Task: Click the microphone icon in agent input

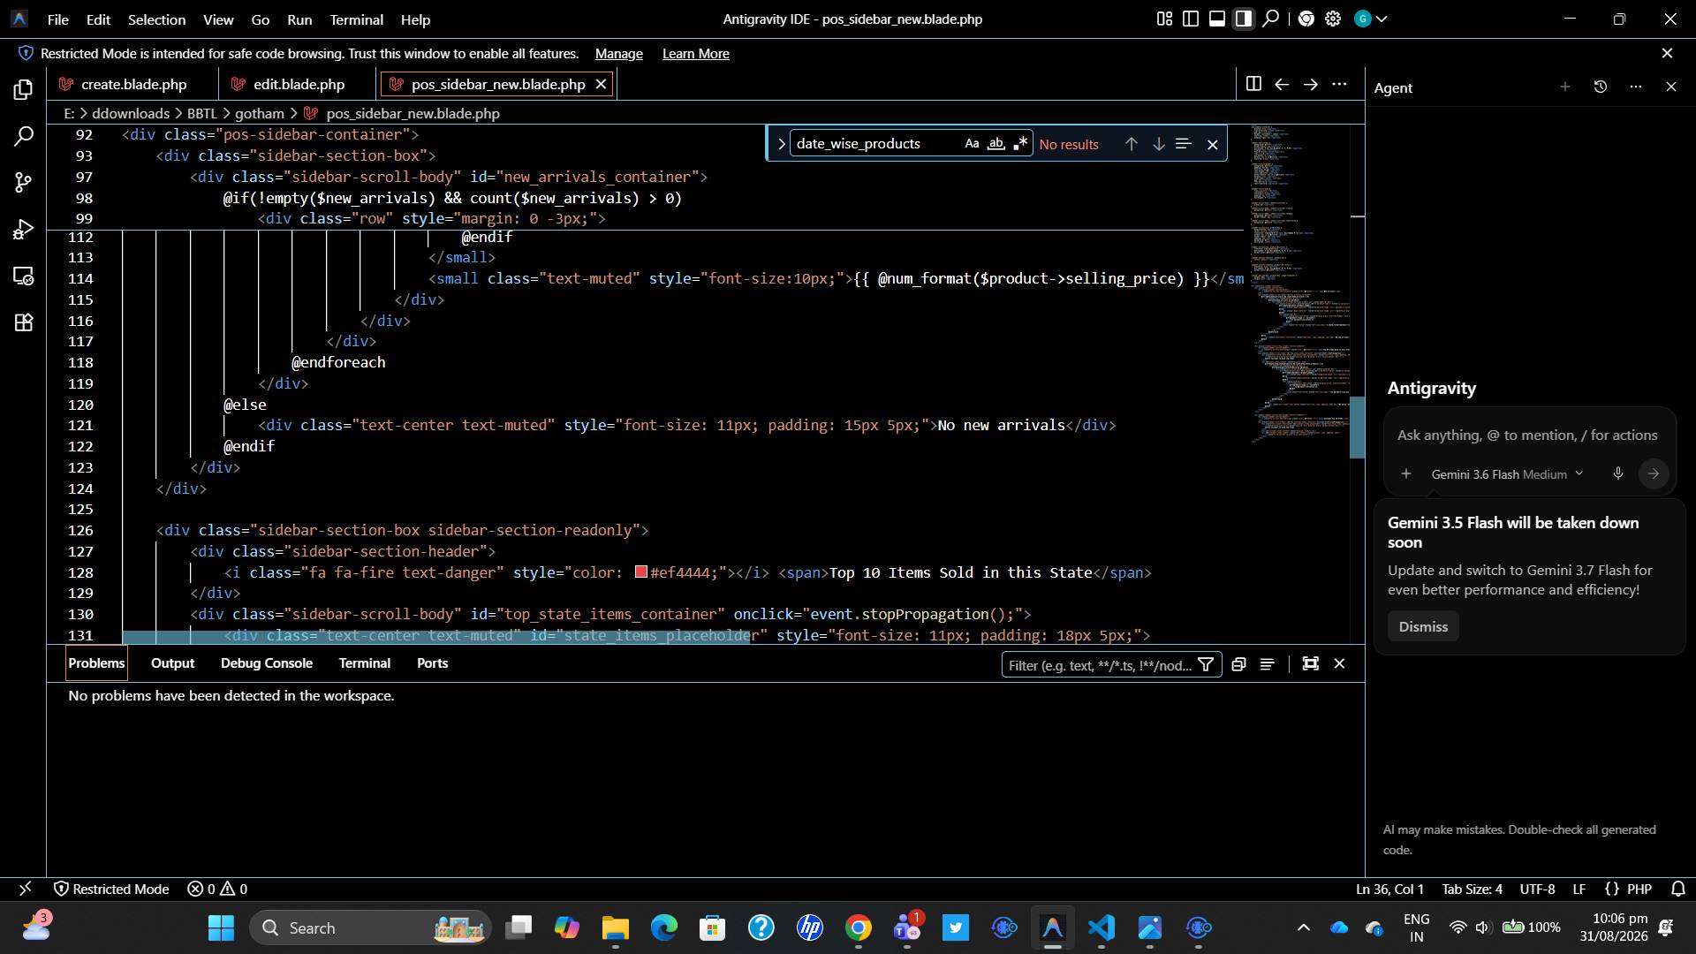Action: point(1617,473)
